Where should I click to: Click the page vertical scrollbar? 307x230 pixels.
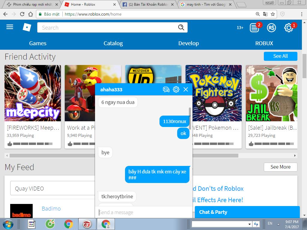tap(305, 66)
